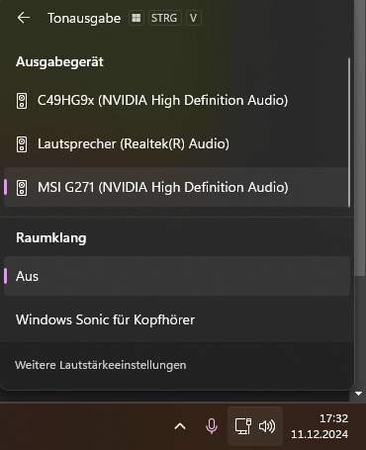Click the speaker icon beside Lautsprecher Realtek
Viewport: 366px width, 450px height.
(x=22, y=144)
